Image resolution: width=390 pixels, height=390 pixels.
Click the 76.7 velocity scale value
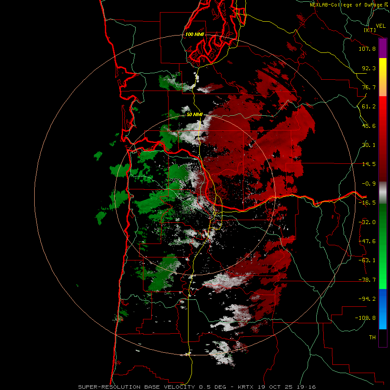tap(369, 87)
